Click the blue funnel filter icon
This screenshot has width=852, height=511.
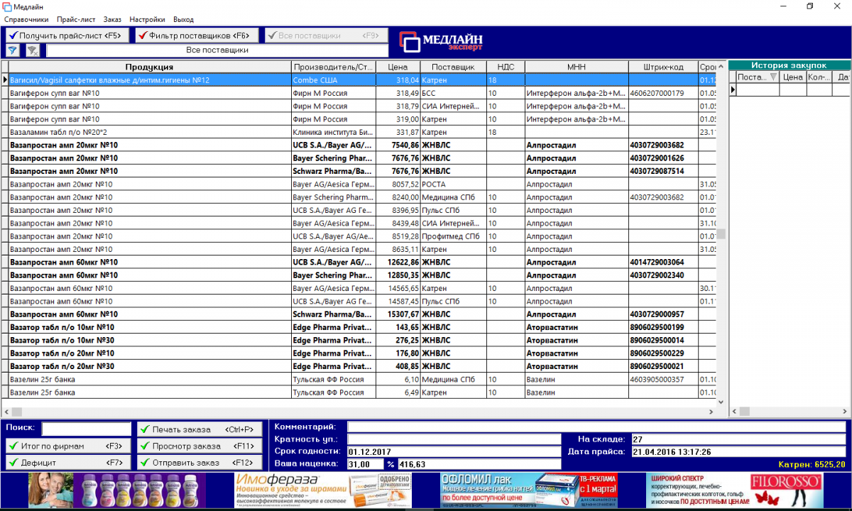12,50
